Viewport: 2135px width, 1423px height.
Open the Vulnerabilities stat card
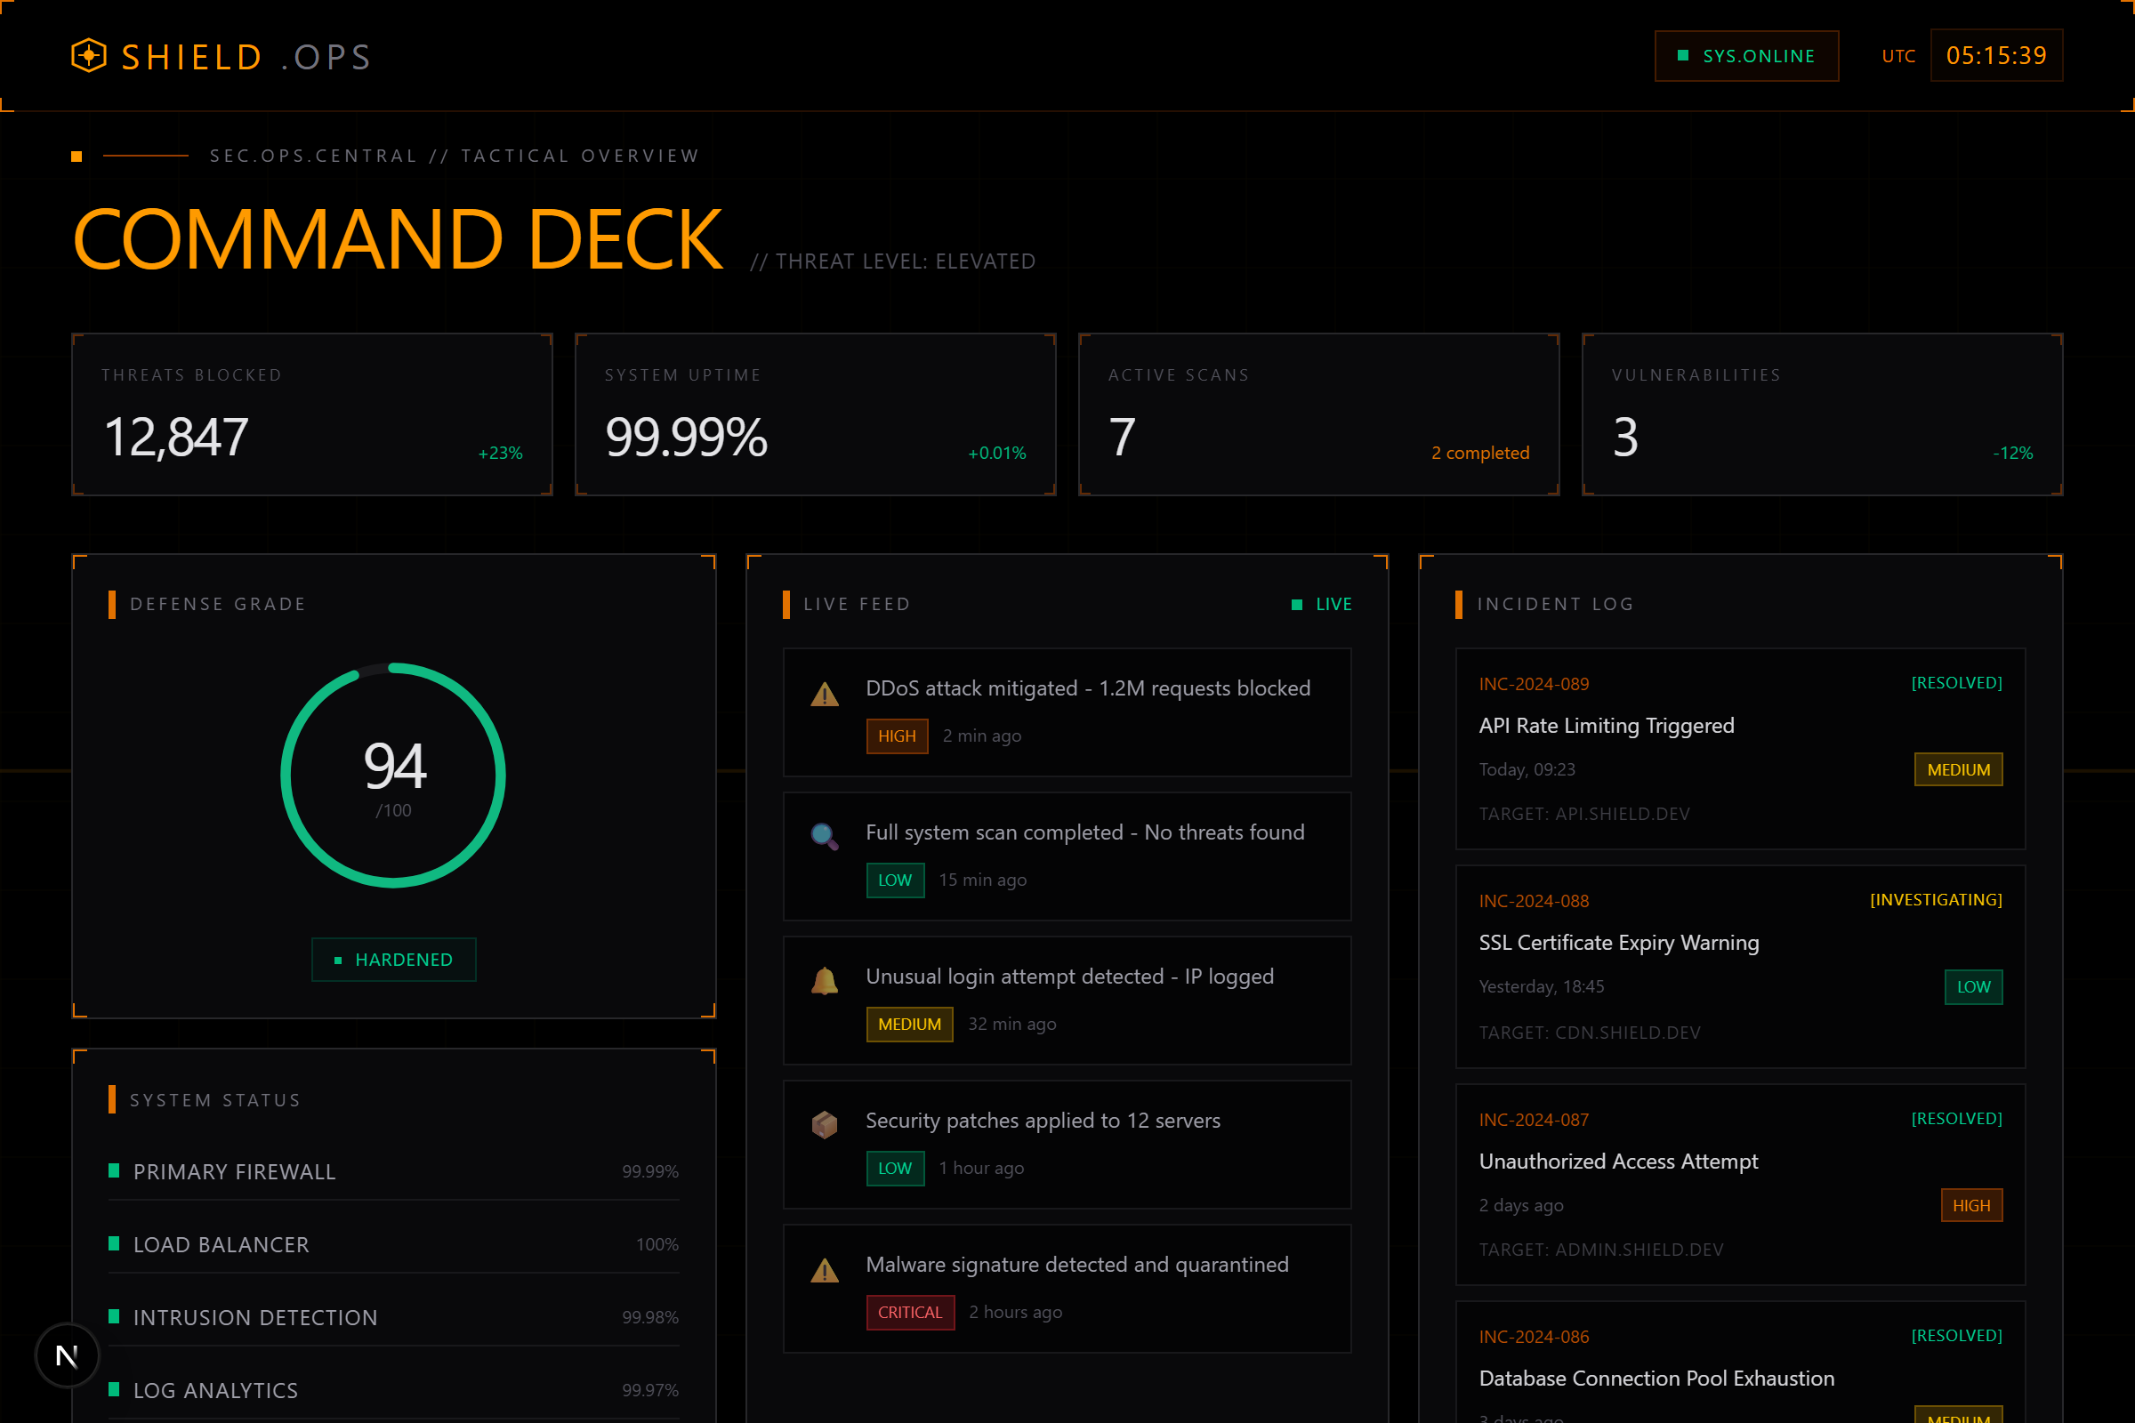pos(1821,414)
